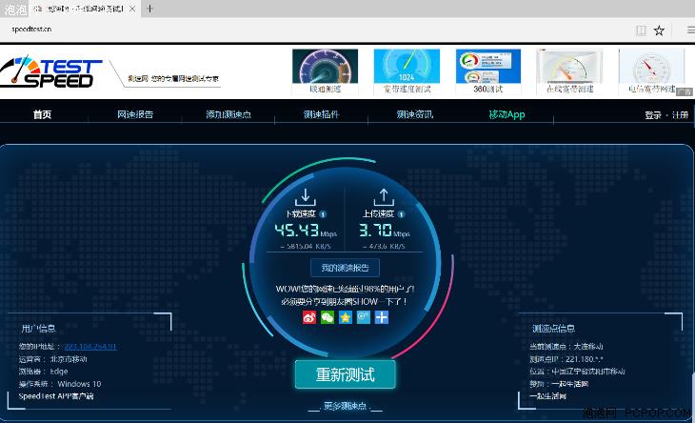
Task: Open the 在线宽带测速 thumbnail
Action: (x=569, y=70)
